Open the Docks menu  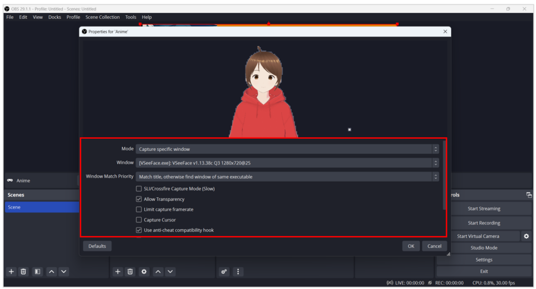[x=54, y=17]
